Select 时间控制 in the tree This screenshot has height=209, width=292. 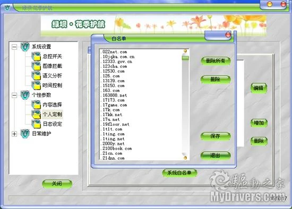(x=52, y=85)
